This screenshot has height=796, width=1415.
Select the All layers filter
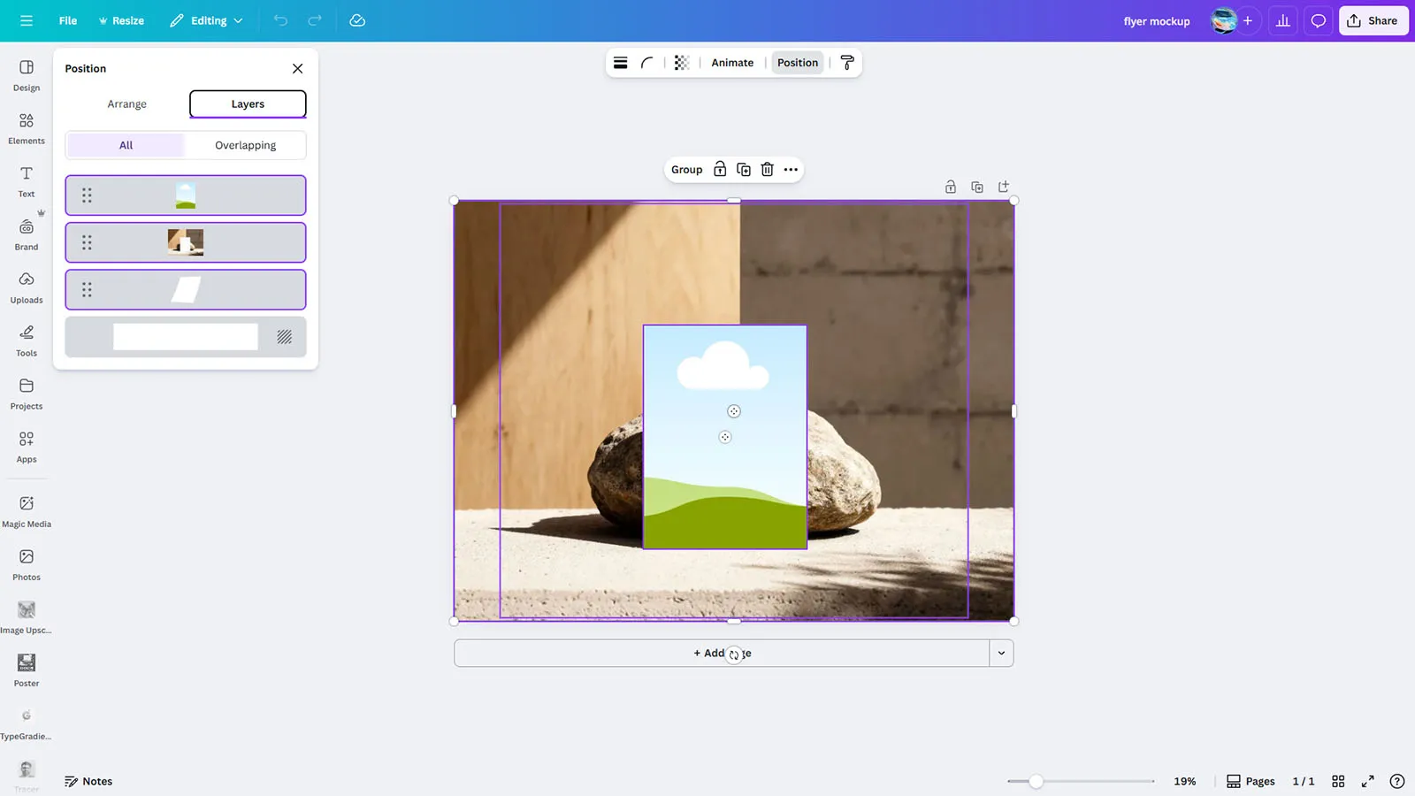126,145
